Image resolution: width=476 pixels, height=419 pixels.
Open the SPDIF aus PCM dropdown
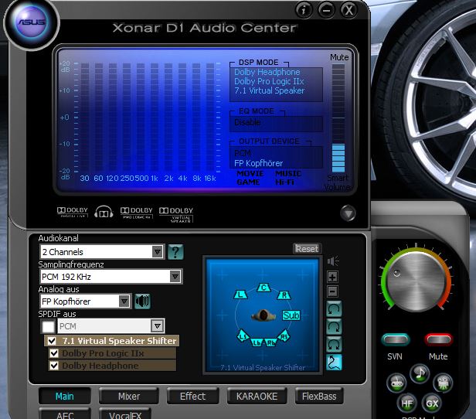click(x=111, y=326)
